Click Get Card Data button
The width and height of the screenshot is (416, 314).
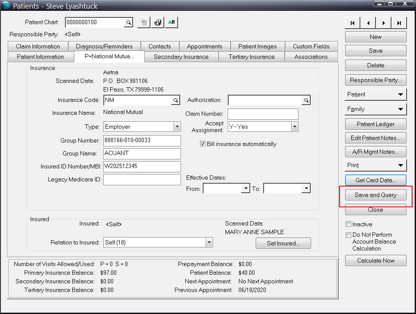pos(375,180)
